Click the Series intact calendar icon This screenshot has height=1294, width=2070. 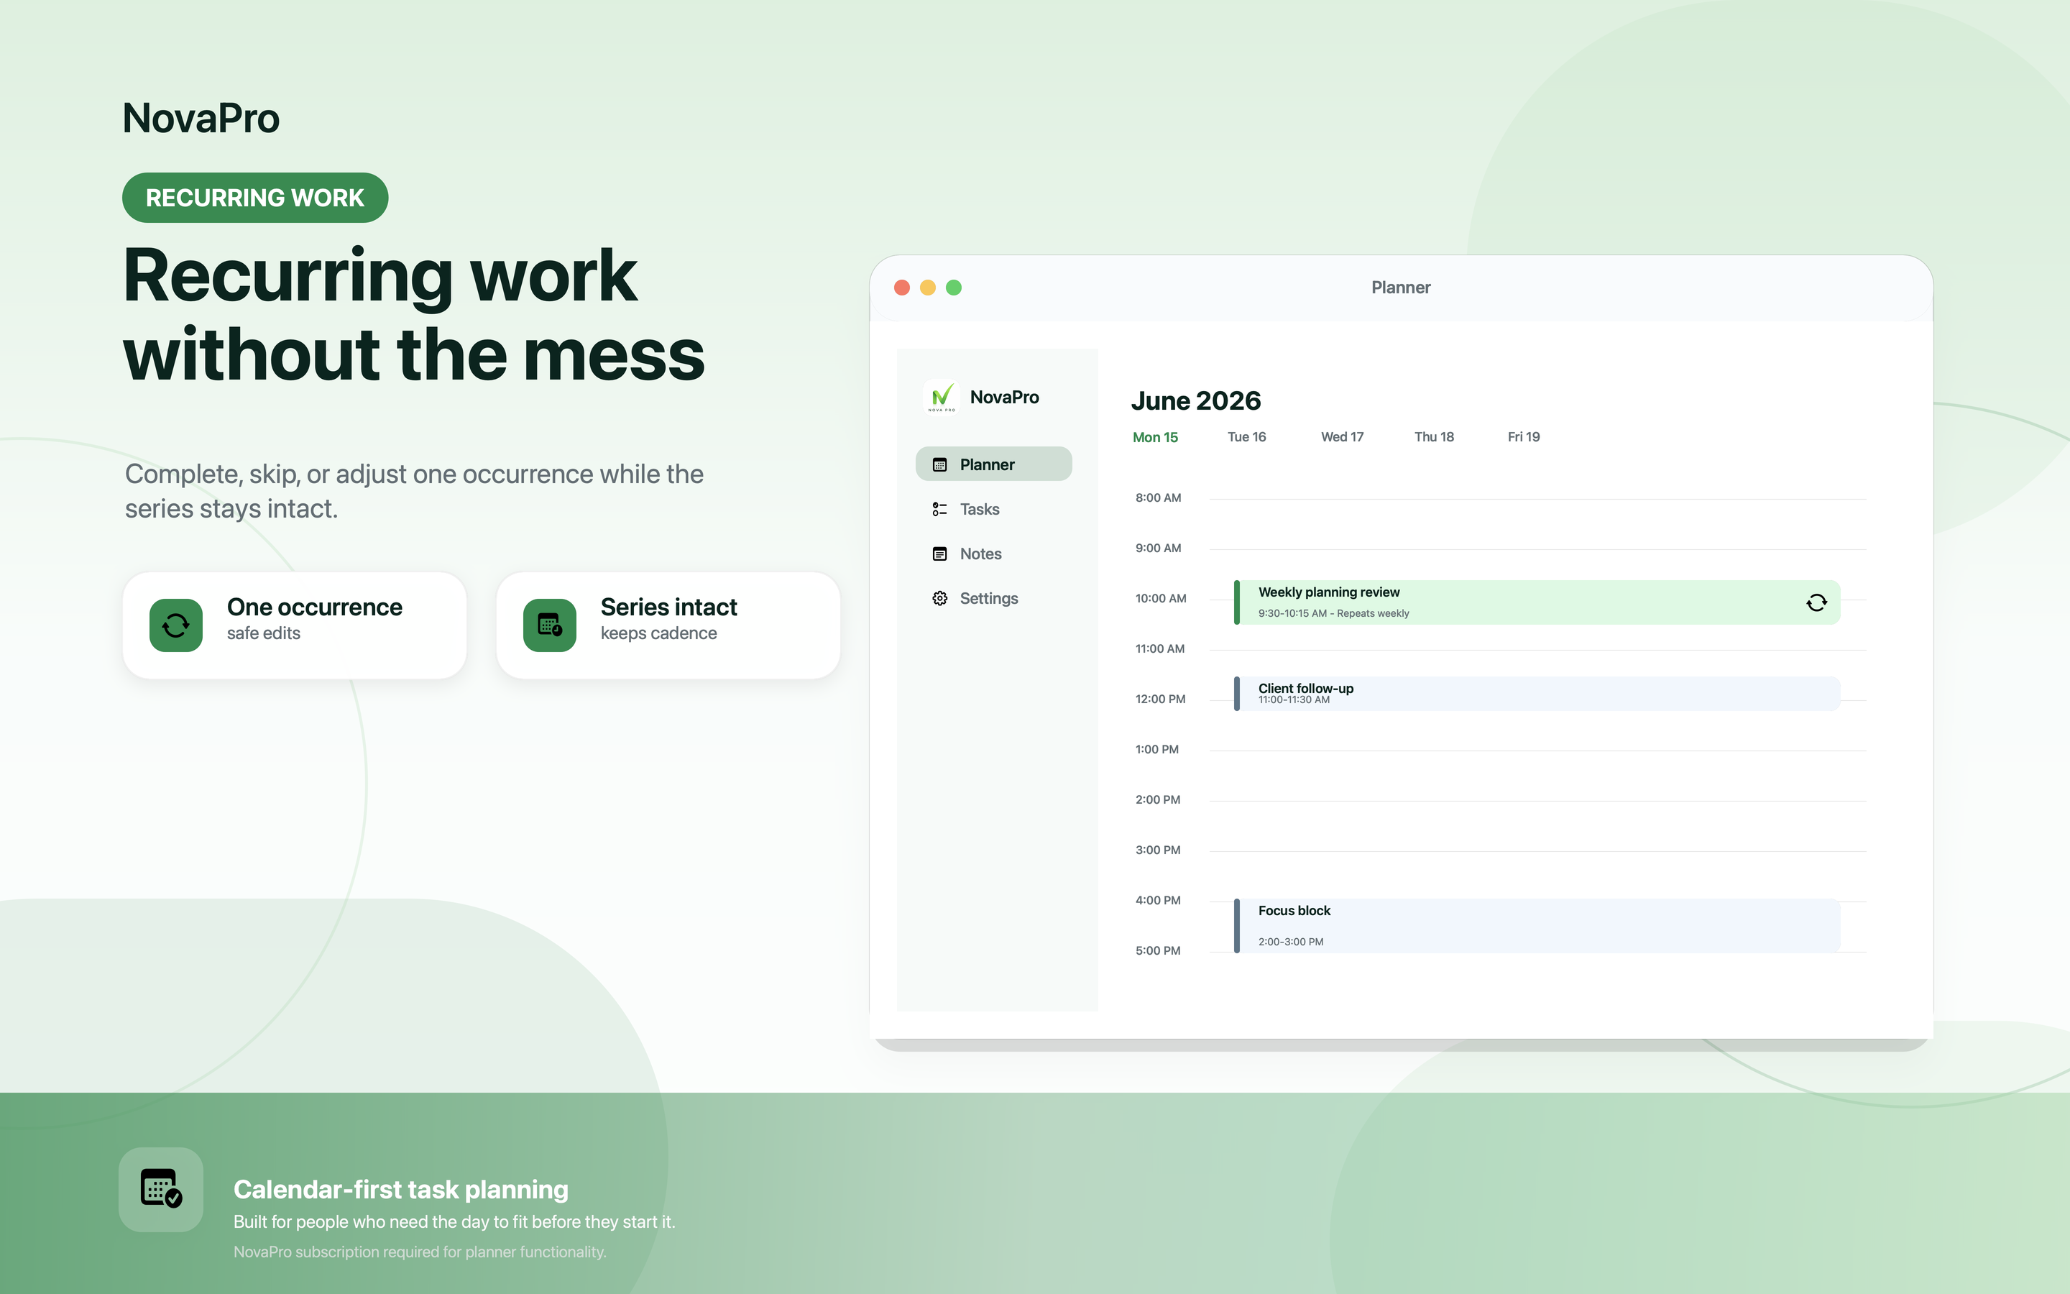point(550,625)
